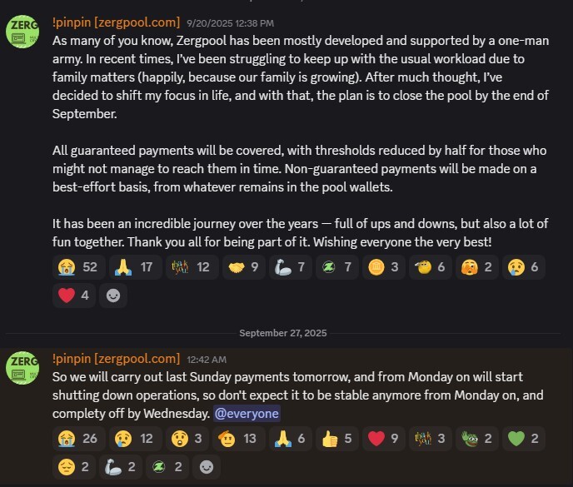
Task: Open !pinpin username on the 12:42 AM message
Action: click(116, 359)
